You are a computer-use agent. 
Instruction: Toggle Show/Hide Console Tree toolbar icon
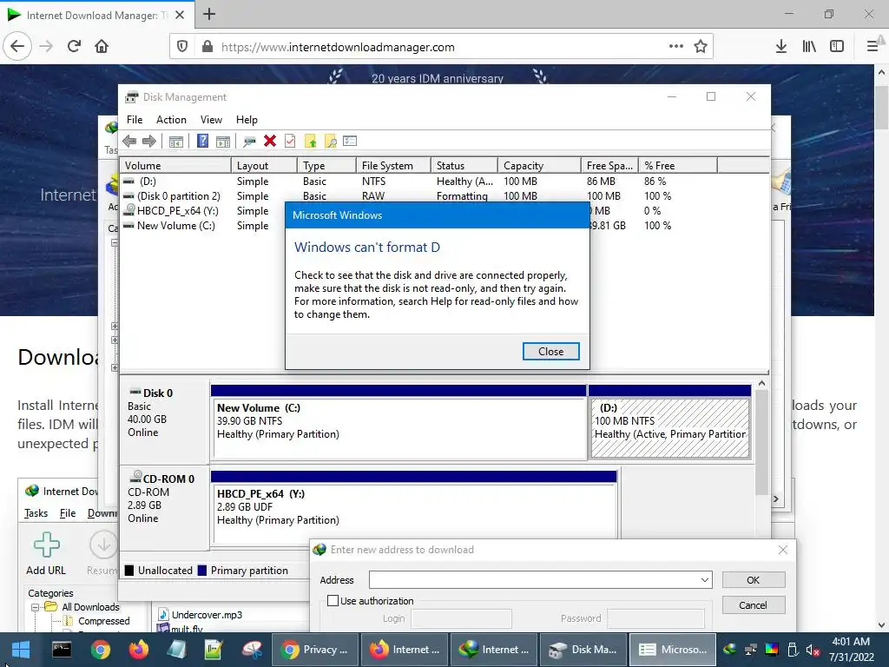coord(175,142)
